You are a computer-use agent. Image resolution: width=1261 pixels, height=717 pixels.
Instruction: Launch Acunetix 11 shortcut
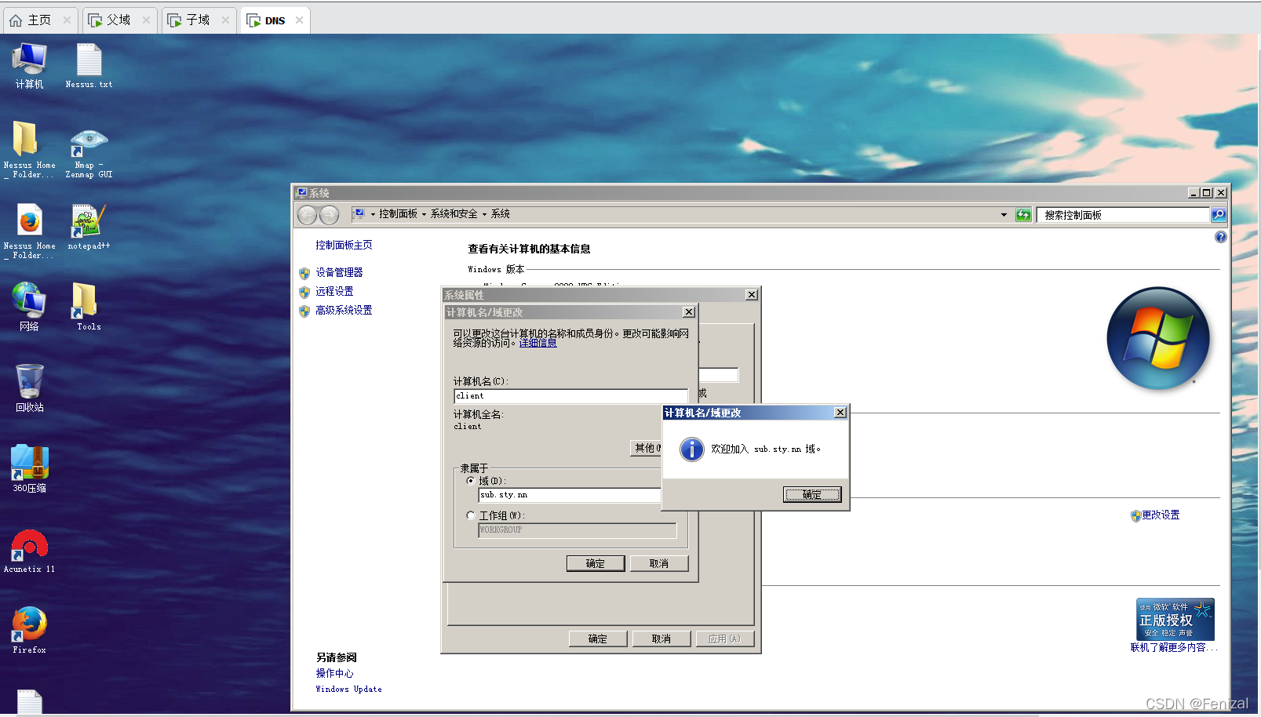pos(30,550)
